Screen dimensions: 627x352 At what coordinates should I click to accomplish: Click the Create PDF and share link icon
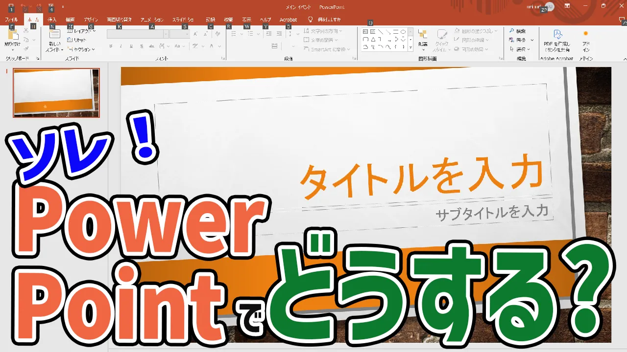click(x=557, y=35)
